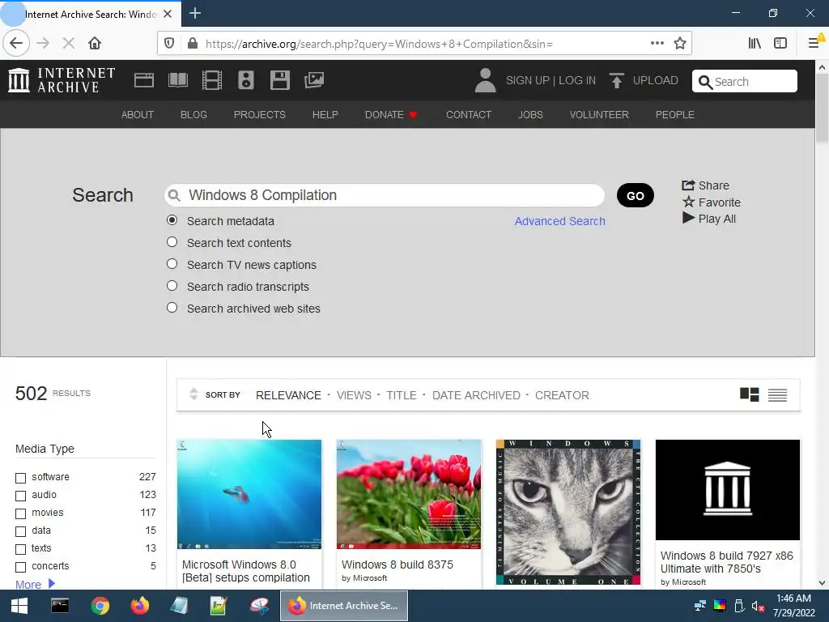Open the Images icon in header
This screenshot has width=829, height=622.
tap(314, 80)
